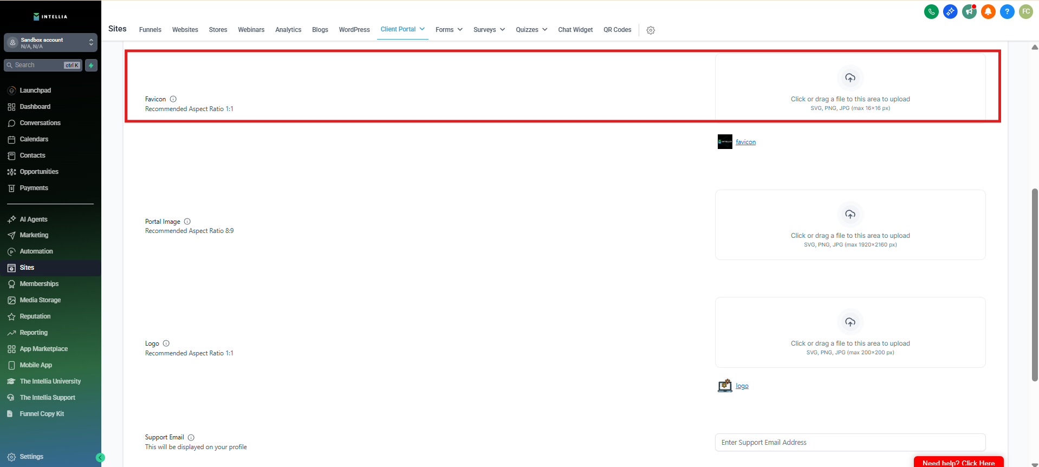Open The Intellia University in sidebar
Image resolution: width=1039 pixels, height=467 pixels.
[x=50, y=381]
